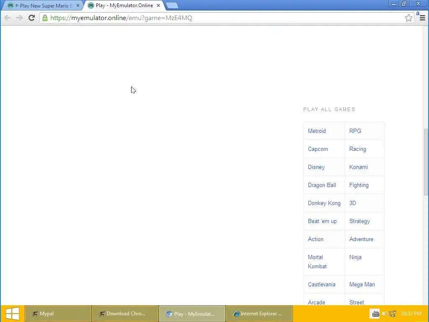429x322 pixels.
Task: Click the page vertical scrollbar thumb
Action: tap(426, 161)
